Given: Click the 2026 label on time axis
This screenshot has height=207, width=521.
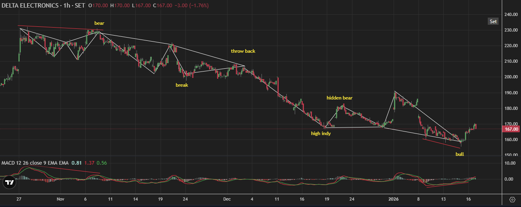Looking at the screenshot, I should coord(394,199).
